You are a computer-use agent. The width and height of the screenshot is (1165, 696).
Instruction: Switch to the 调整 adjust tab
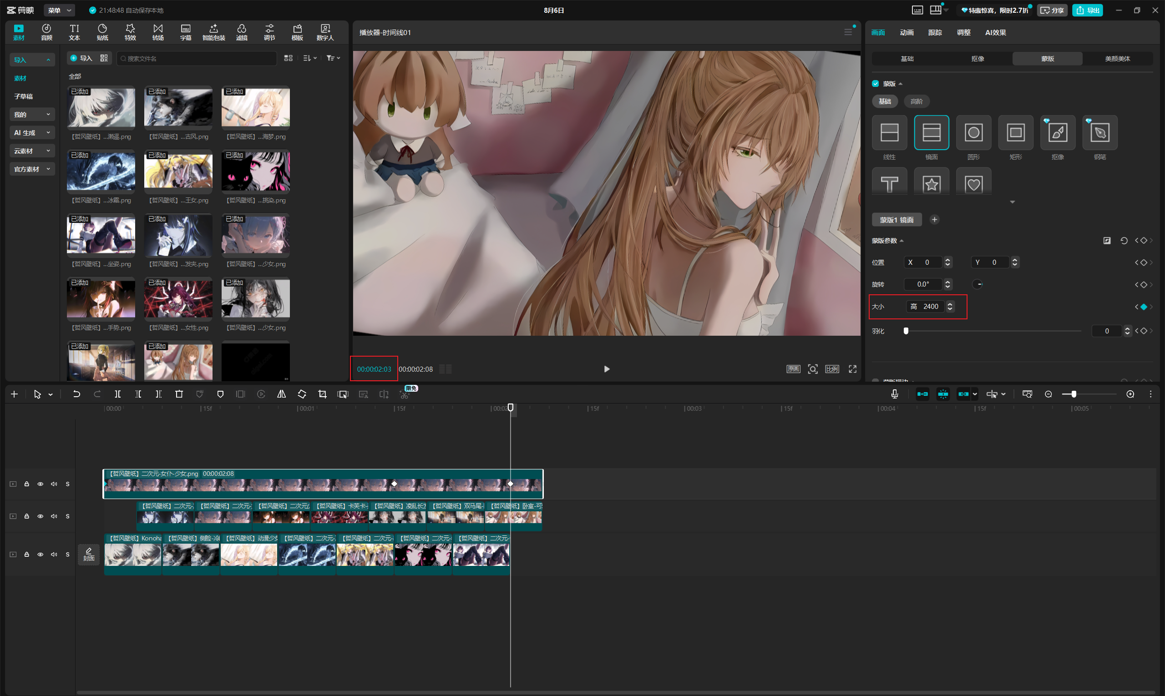coord(964,32)
